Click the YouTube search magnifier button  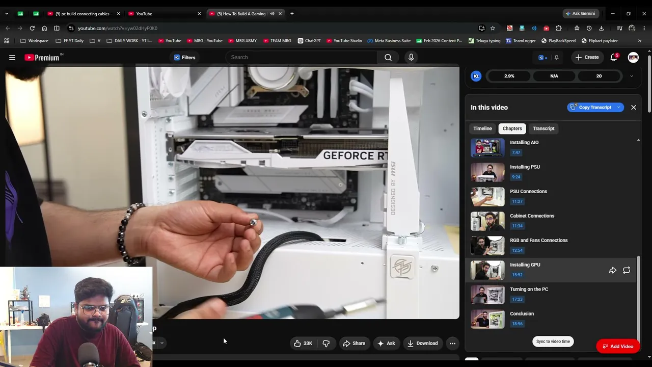click(x=388, y=58)
